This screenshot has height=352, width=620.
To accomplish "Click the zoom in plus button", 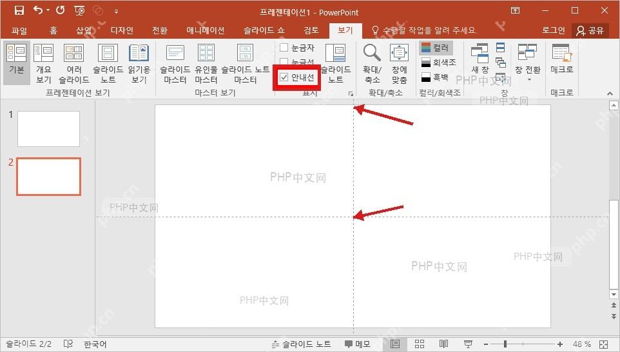I will [560, 344].
